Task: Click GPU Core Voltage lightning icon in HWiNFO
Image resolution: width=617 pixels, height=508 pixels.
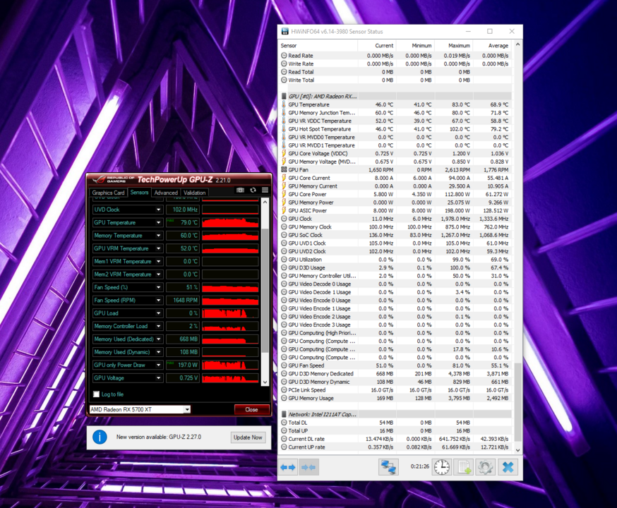Action: click(x=284, y=153)
